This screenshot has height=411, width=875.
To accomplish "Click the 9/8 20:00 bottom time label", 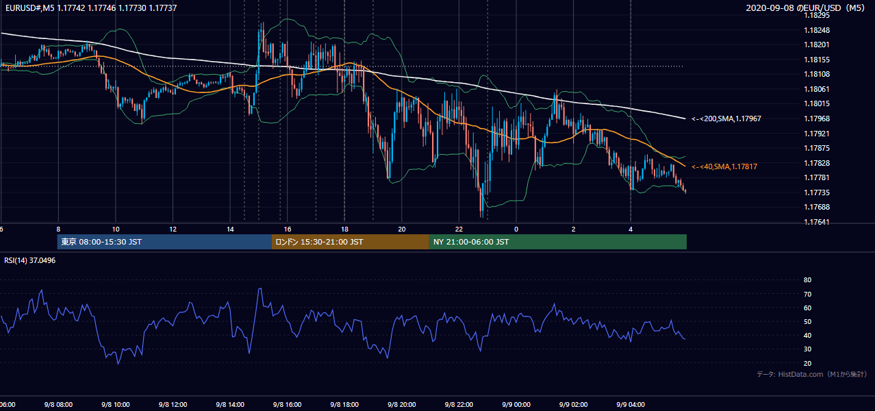I will pyautogui.click(x=401, y=405).
